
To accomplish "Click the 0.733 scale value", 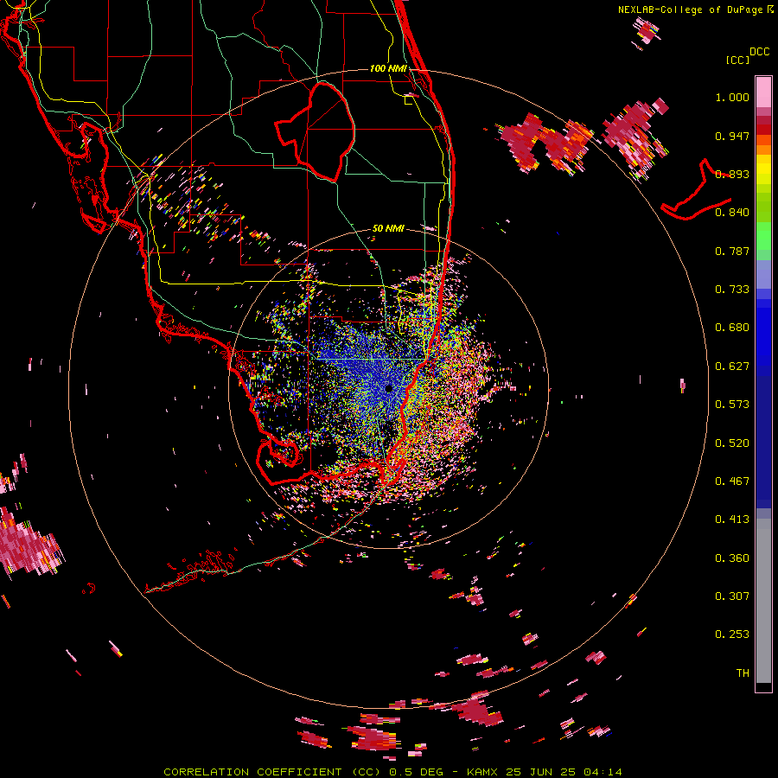I will (x=732, y=290).
